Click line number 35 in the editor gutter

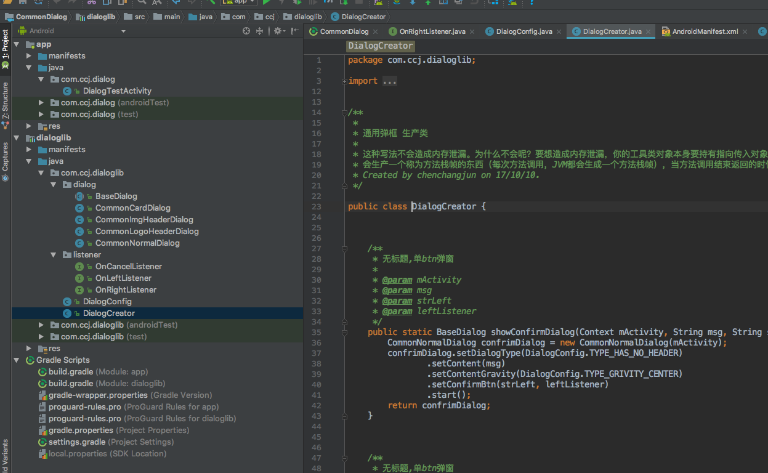point(317,332)
